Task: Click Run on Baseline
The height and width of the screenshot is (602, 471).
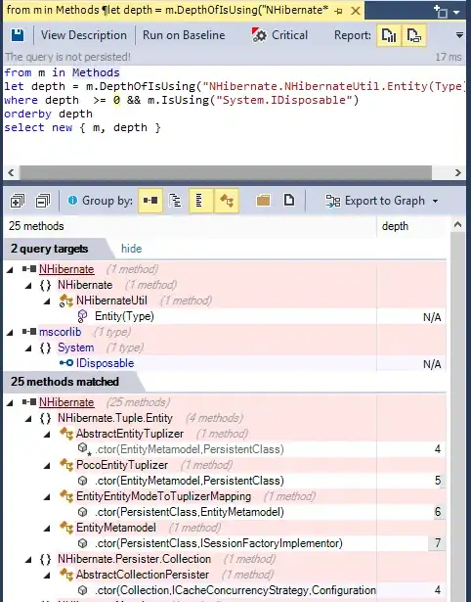Action: 184,35
